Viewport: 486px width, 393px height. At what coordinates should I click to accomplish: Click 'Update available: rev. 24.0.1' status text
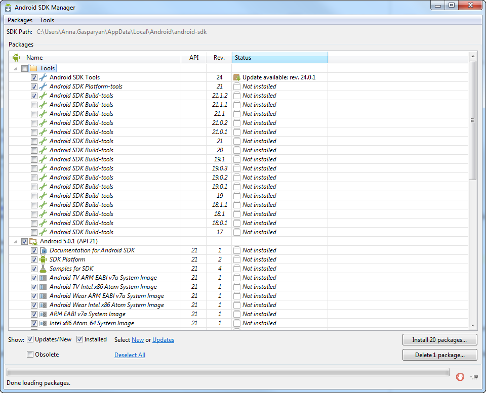(279, 77)
